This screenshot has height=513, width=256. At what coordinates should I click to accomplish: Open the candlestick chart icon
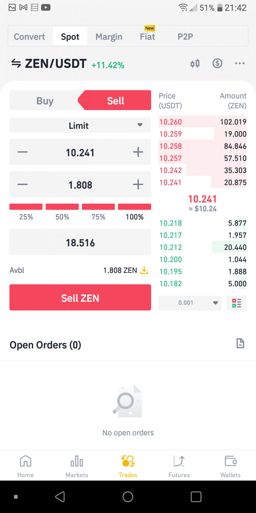point(195,63)
